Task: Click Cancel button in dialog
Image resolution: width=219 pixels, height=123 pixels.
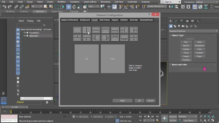Action: point(151,100)
